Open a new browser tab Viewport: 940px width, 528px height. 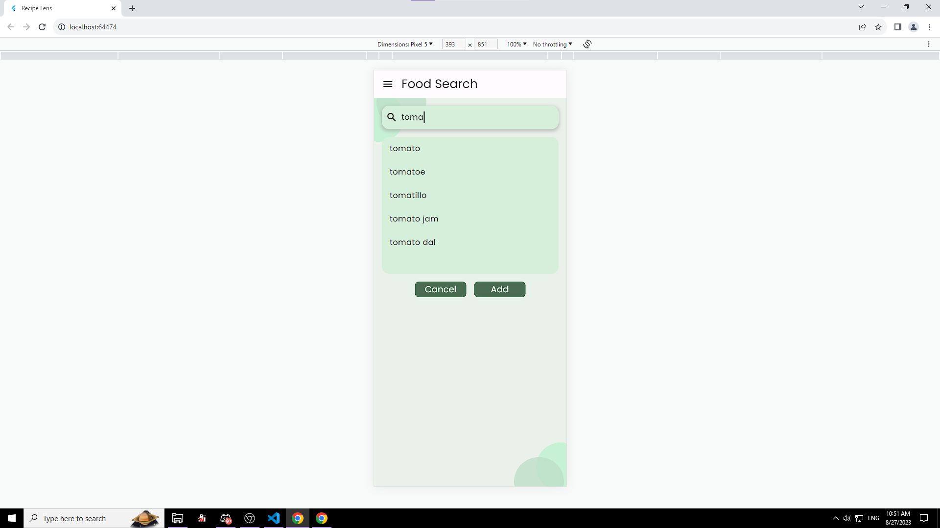pyautogui.click(x=132, y=8)
